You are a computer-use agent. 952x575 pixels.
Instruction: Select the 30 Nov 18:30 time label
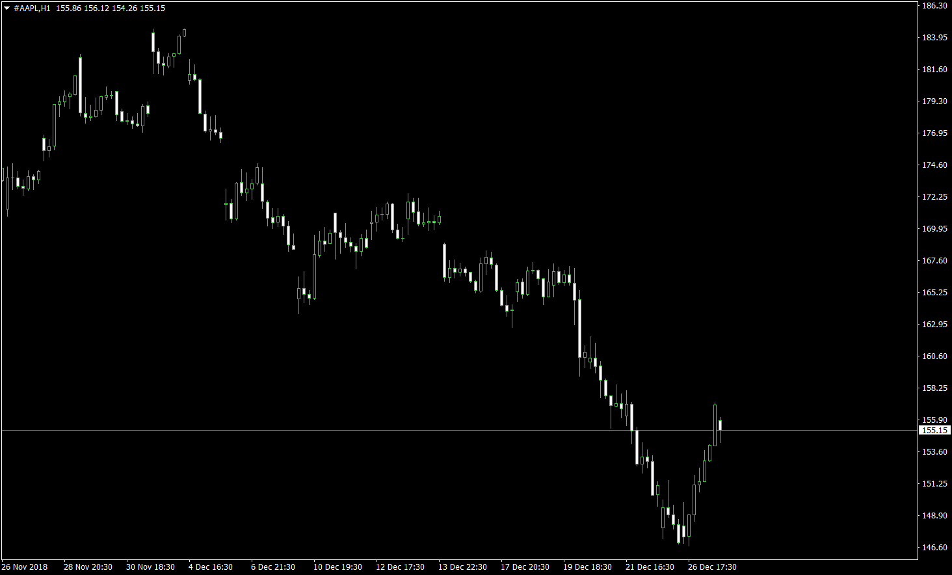150,567
